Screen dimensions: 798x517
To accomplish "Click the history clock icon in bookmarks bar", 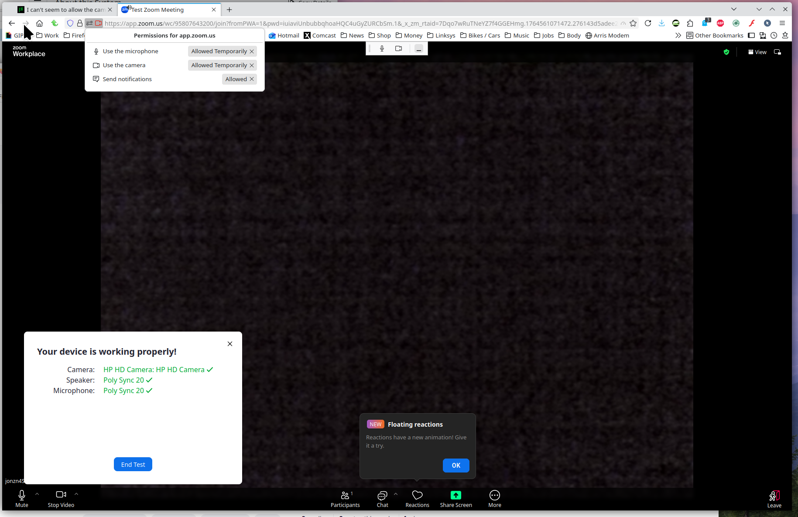I will click(774, 35).
